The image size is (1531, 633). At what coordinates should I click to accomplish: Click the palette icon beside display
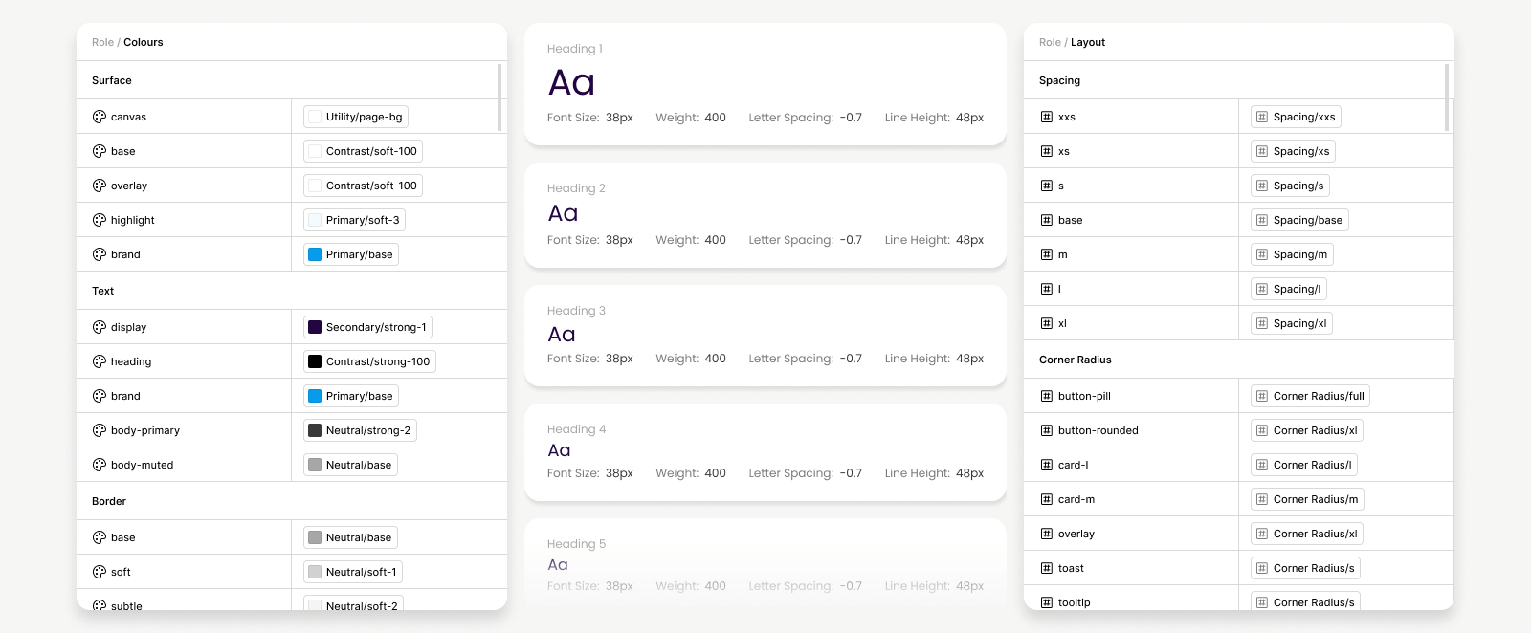click(x=99, y=327)
